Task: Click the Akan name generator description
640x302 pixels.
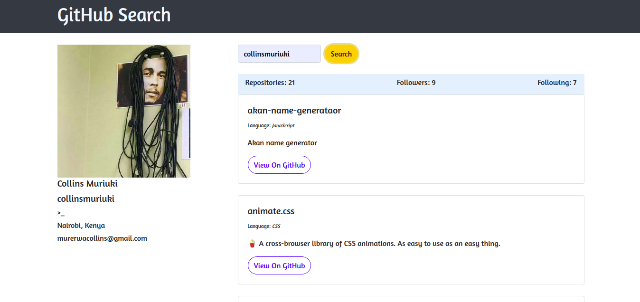Action: pyautogui.click(x=282, y=143)
